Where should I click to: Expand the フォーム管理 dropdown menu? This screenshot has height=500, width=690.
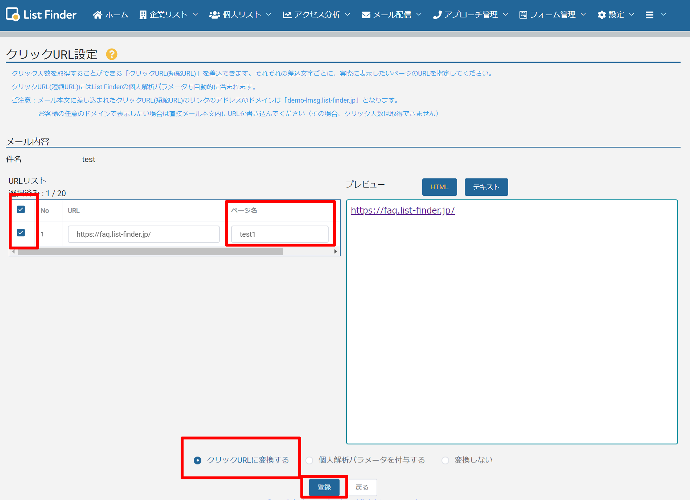point(553,15)
